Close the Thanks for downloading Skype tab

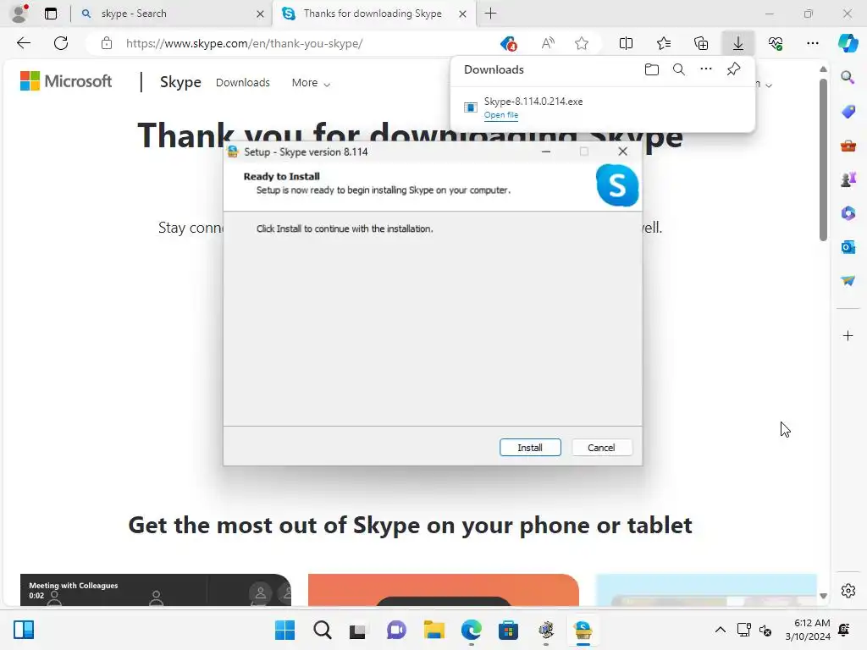pos(462,14)
